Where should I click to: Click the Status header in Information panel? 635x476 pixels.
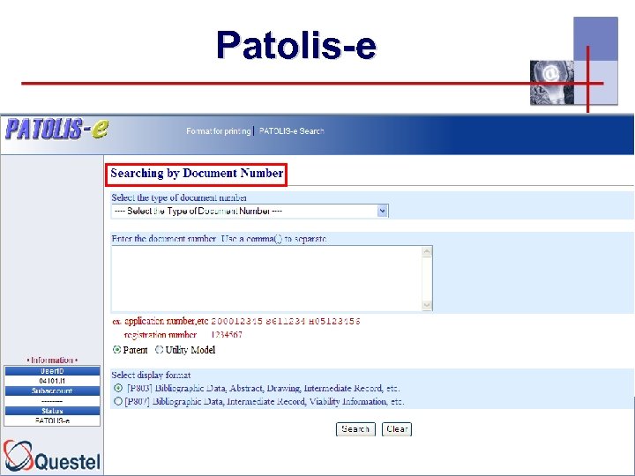[52, 411]
